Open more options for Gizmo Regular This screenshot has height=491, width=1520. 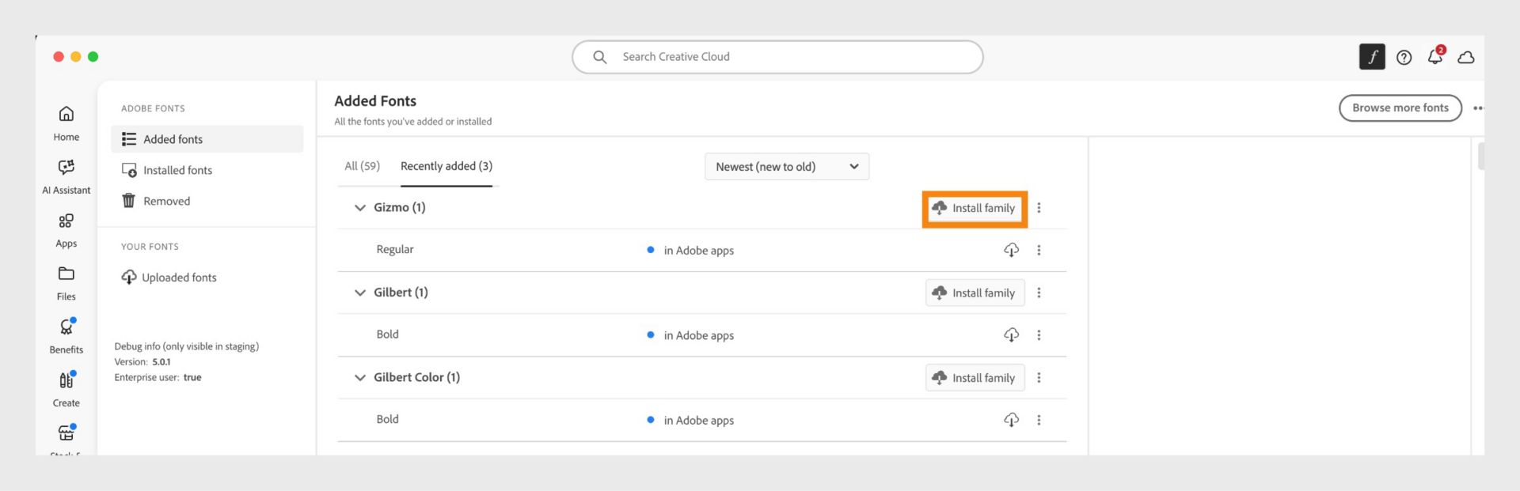coord(1039,250)
